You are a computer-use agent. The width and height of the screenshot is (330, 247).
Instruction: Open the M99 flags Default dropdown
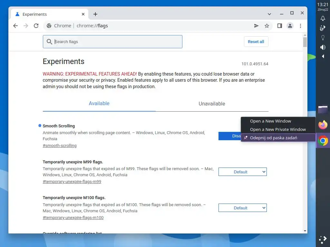click(x=242, y=172)
